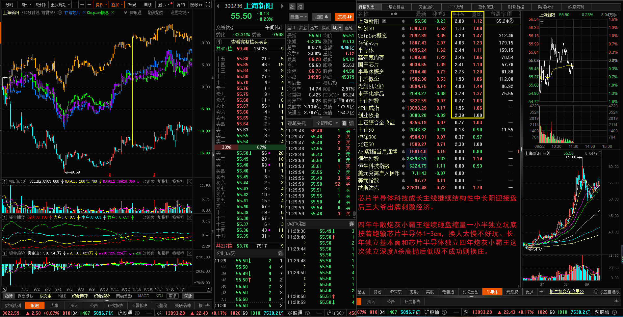The width and height of the screenshot is (623, 317).
Task: Click orange 交易 trade button
Action: pos(345,17)
